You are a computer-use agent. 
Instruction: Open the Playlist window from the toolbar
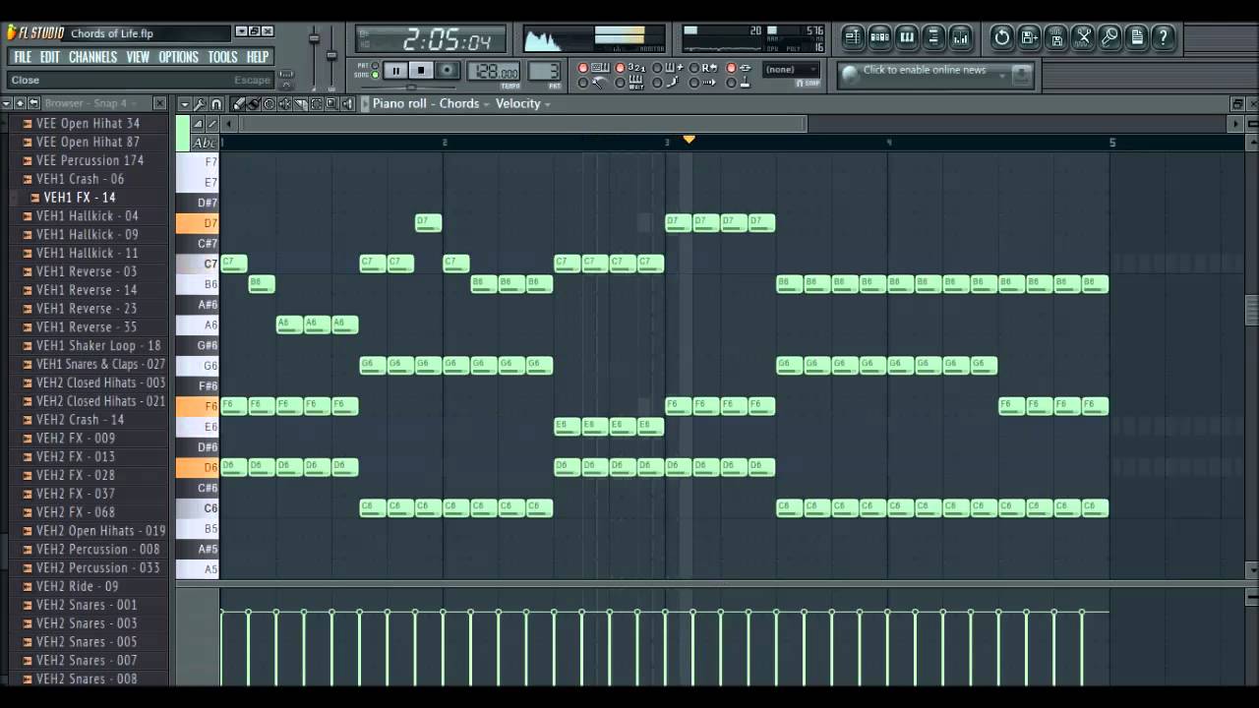tap(853, 37)
